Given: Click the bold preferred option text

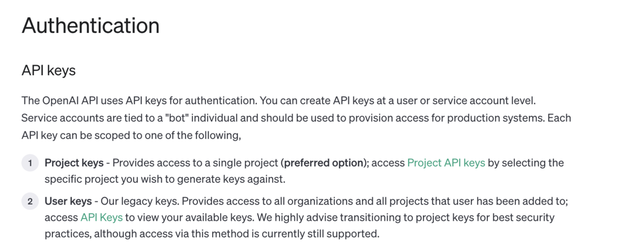Looking at the screenshot, I should point(323,163).
